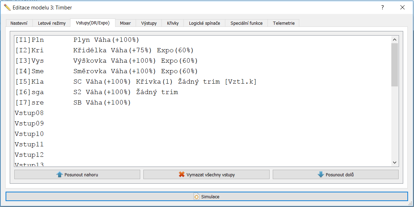Show the Speciální funkce tab

point(246,23)
